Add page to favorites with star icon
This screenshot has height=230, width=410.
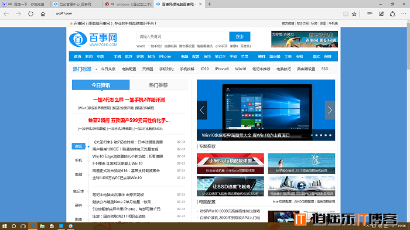354,14
